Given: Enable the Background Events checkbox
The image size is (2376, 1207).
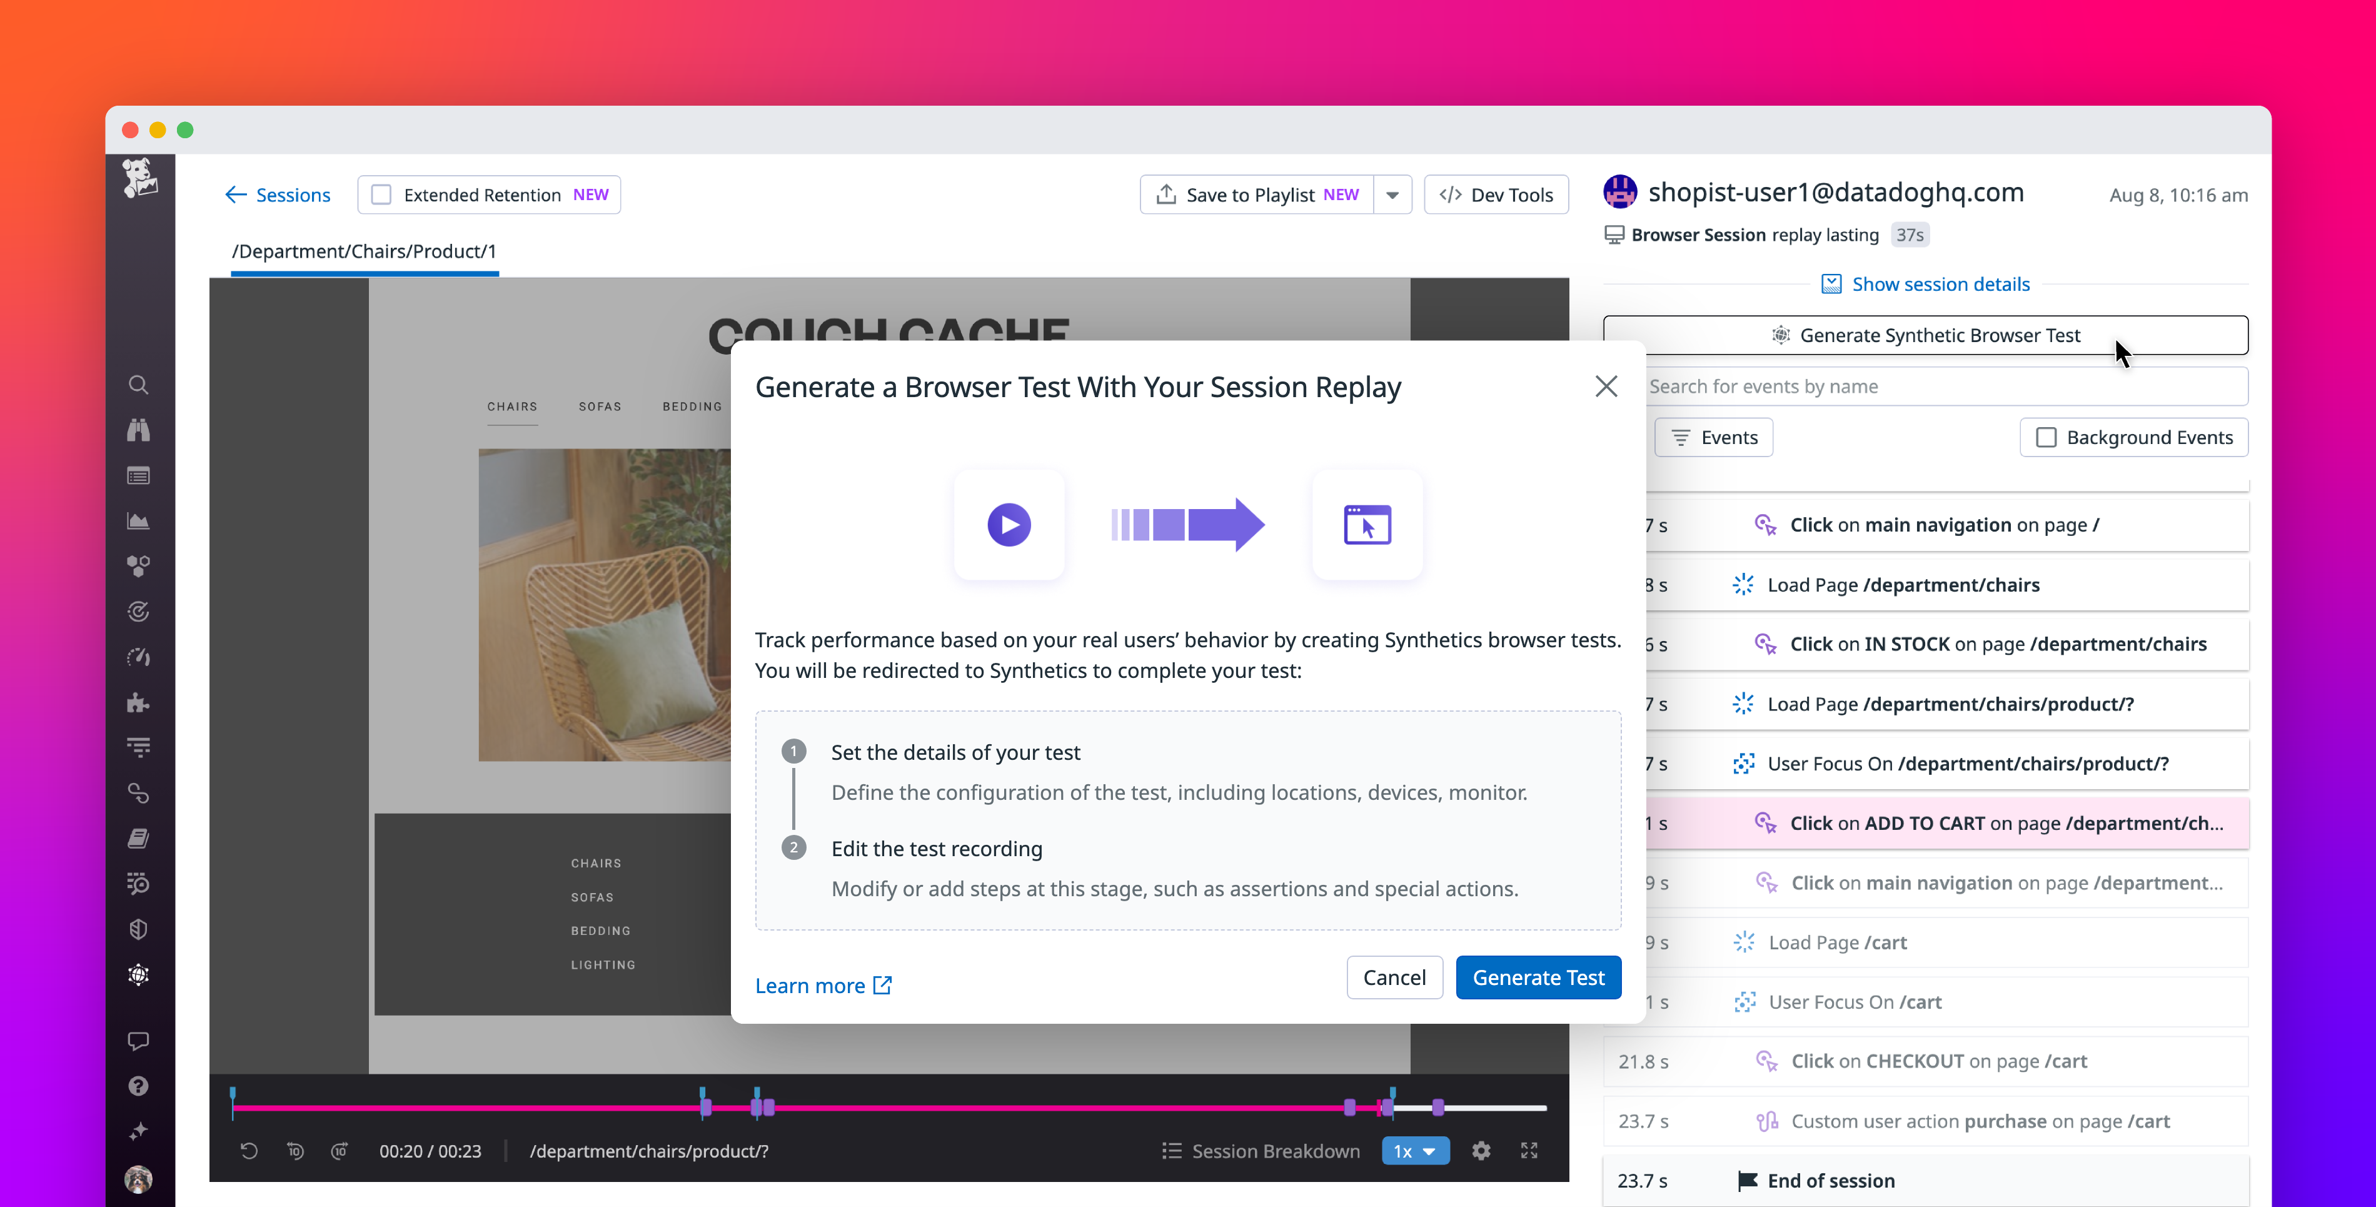Looking at the screenshot, I should (2046, 437).
